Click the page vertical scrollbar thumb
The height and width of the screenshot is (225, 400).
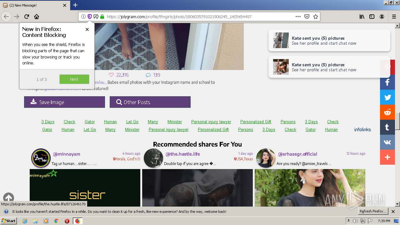point(397,121)
